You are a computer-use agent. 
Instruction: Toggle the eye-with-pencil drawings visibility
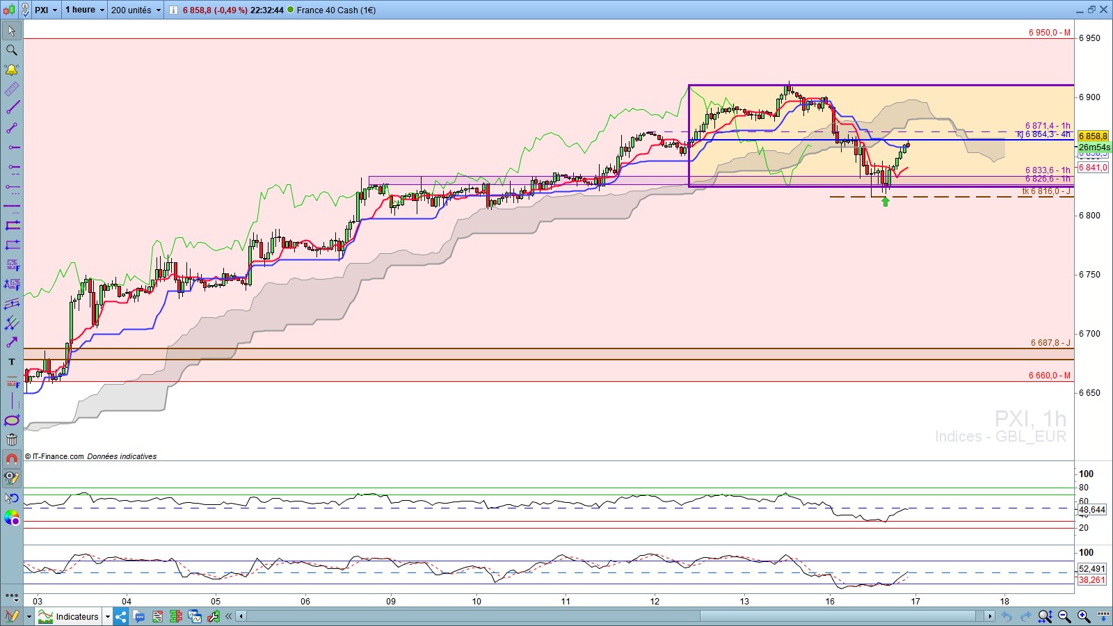click(x=11, y=479)
